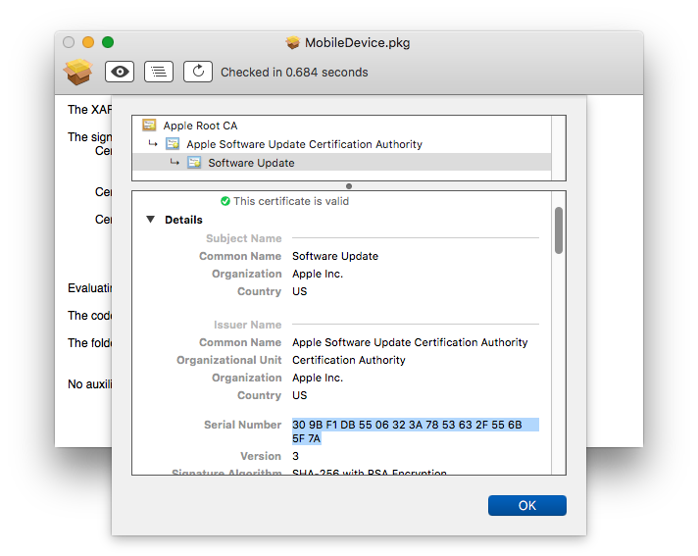Collapse the Details disclosure triangle

[x=150, y=220]
